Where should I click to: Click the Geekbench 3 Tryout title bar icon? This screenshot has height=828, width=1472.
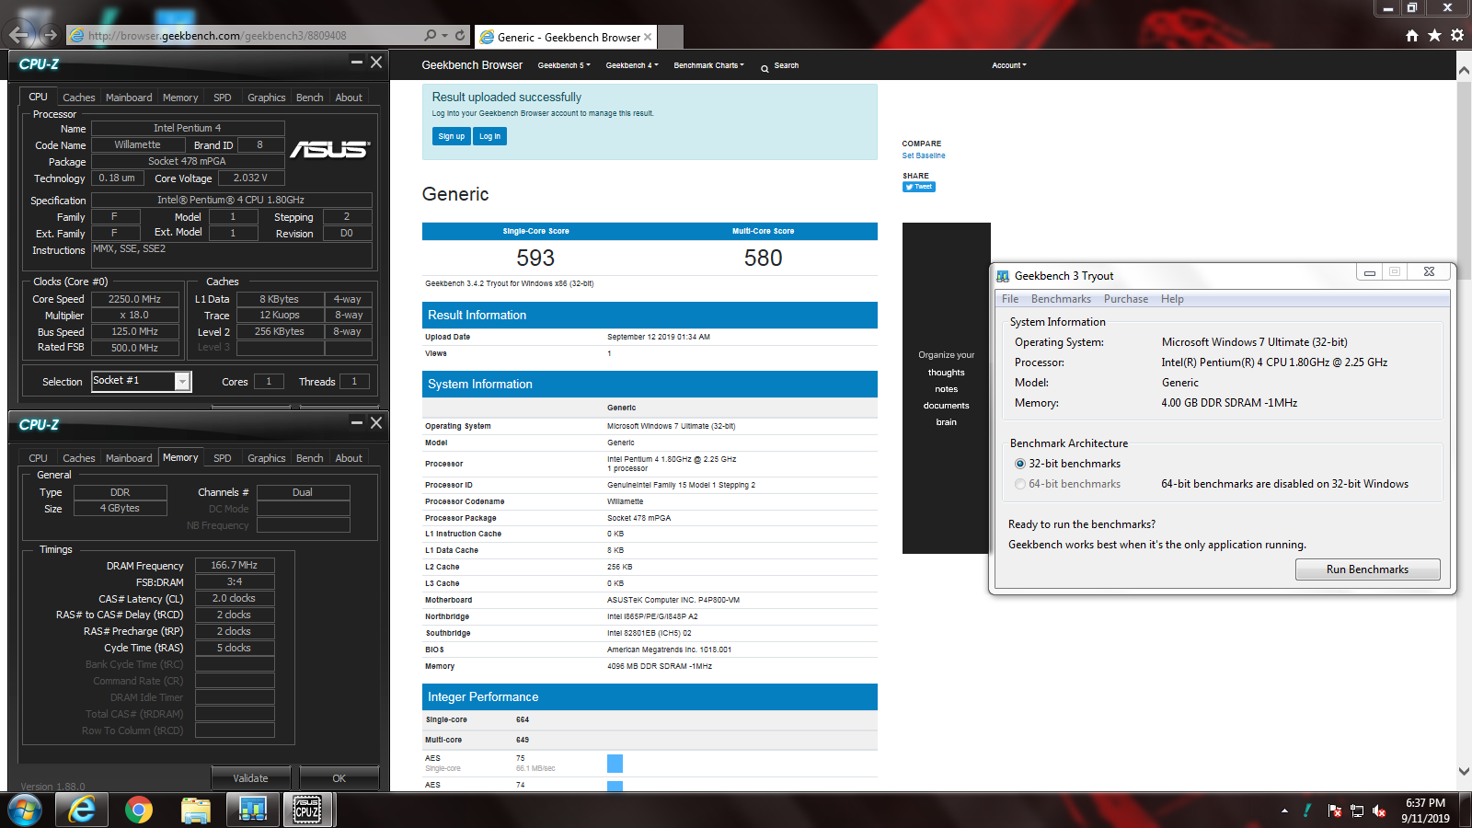(1003, 276)
